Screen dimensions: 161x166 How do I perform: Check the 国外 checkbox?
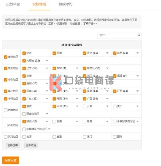(x=115, y=137)
